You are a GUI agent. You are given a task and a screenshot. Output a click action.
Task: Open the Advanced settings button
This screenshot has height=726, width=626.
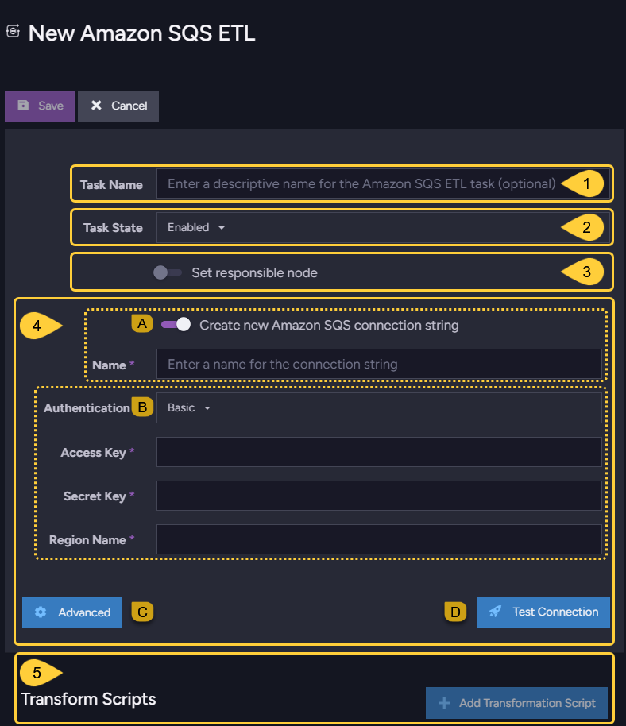pyautogui.click(x=72, y=612)
